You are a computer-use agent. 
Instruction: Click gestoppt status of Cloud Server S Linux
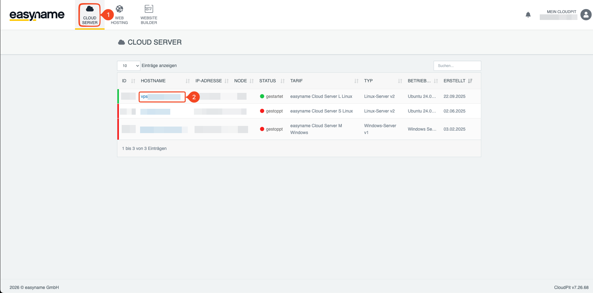(x=271, y=111)
